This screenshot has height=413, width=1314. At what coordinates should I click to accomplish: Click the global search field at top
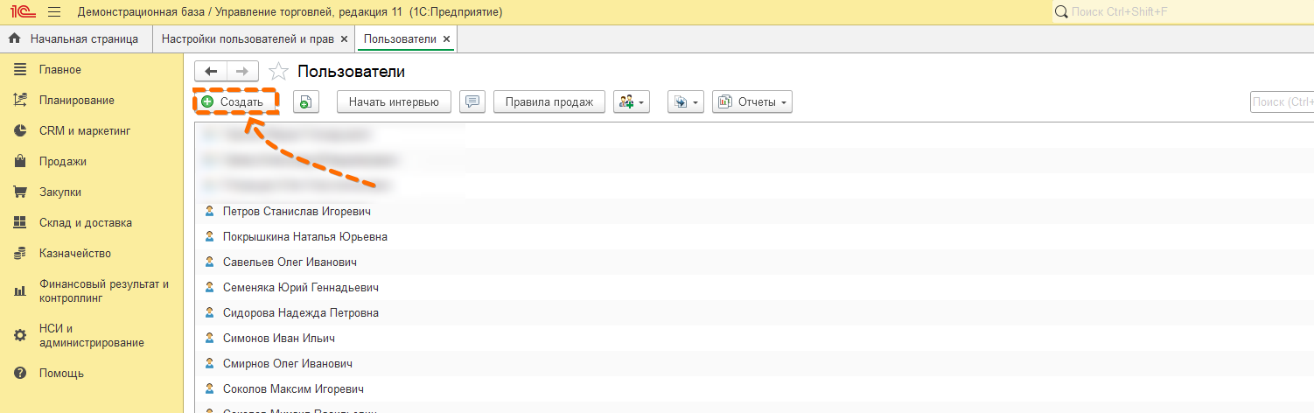point(1181,12)
